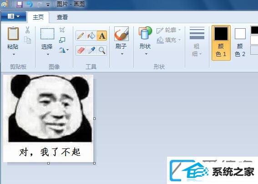This screenshot has height=184, width=258.
Task: Click the Save floppy disk icon
Action: pyautogui.click(x=20, y=4)
